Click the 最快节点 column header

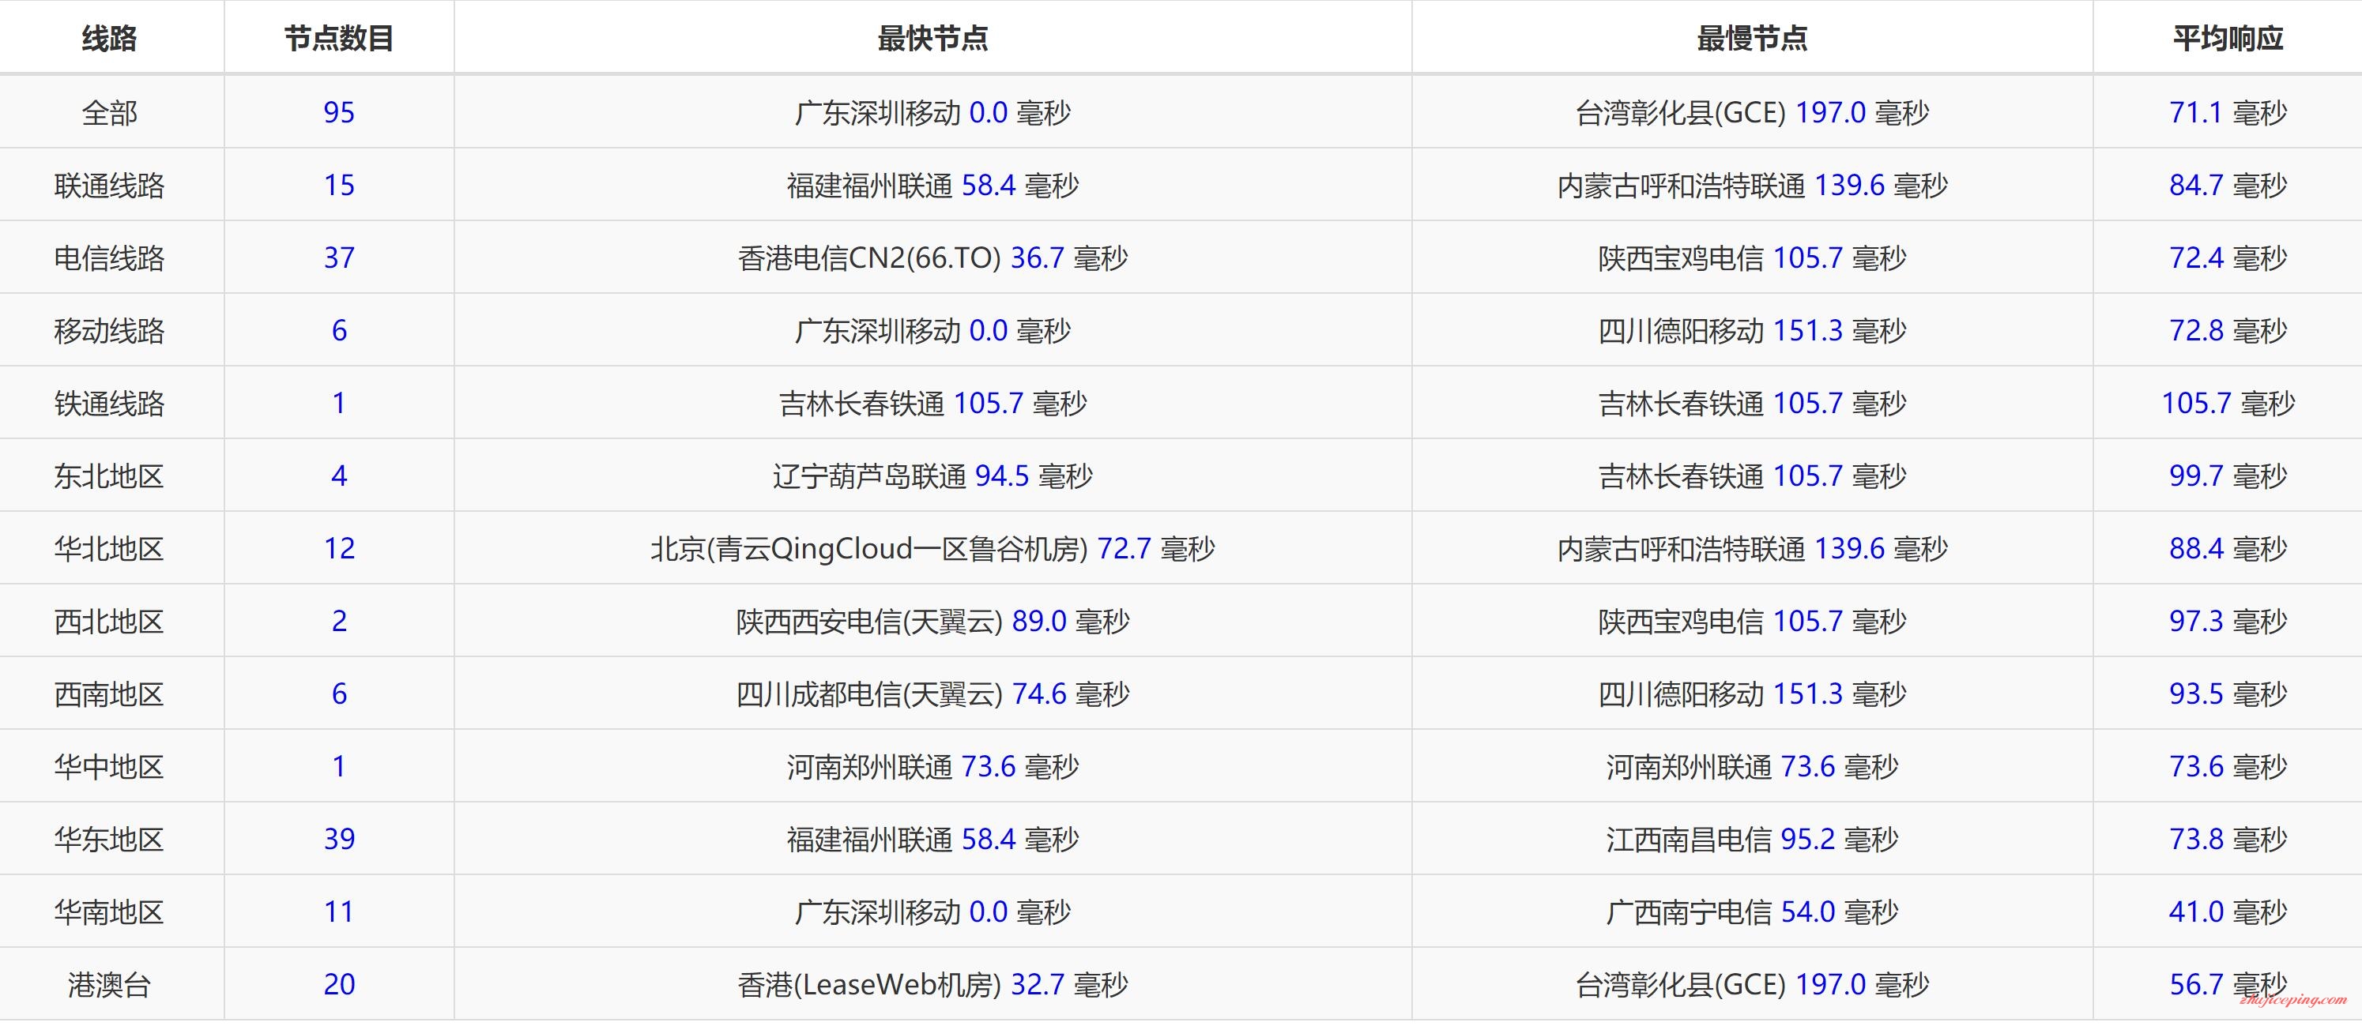click(932, 39)
